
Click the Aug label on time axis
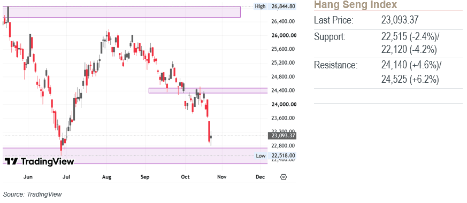106,177
